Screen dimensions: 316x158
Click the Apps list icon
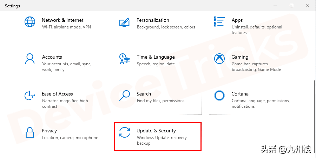click(219, 21)
